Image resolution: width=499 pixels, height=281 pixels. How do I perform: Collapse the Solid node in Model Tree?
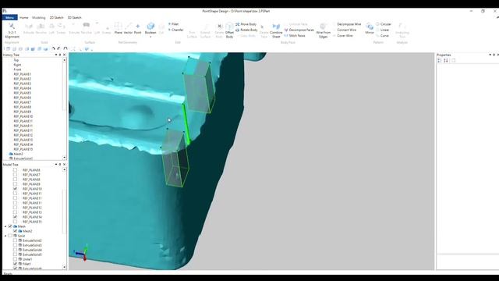click(5, 236)
